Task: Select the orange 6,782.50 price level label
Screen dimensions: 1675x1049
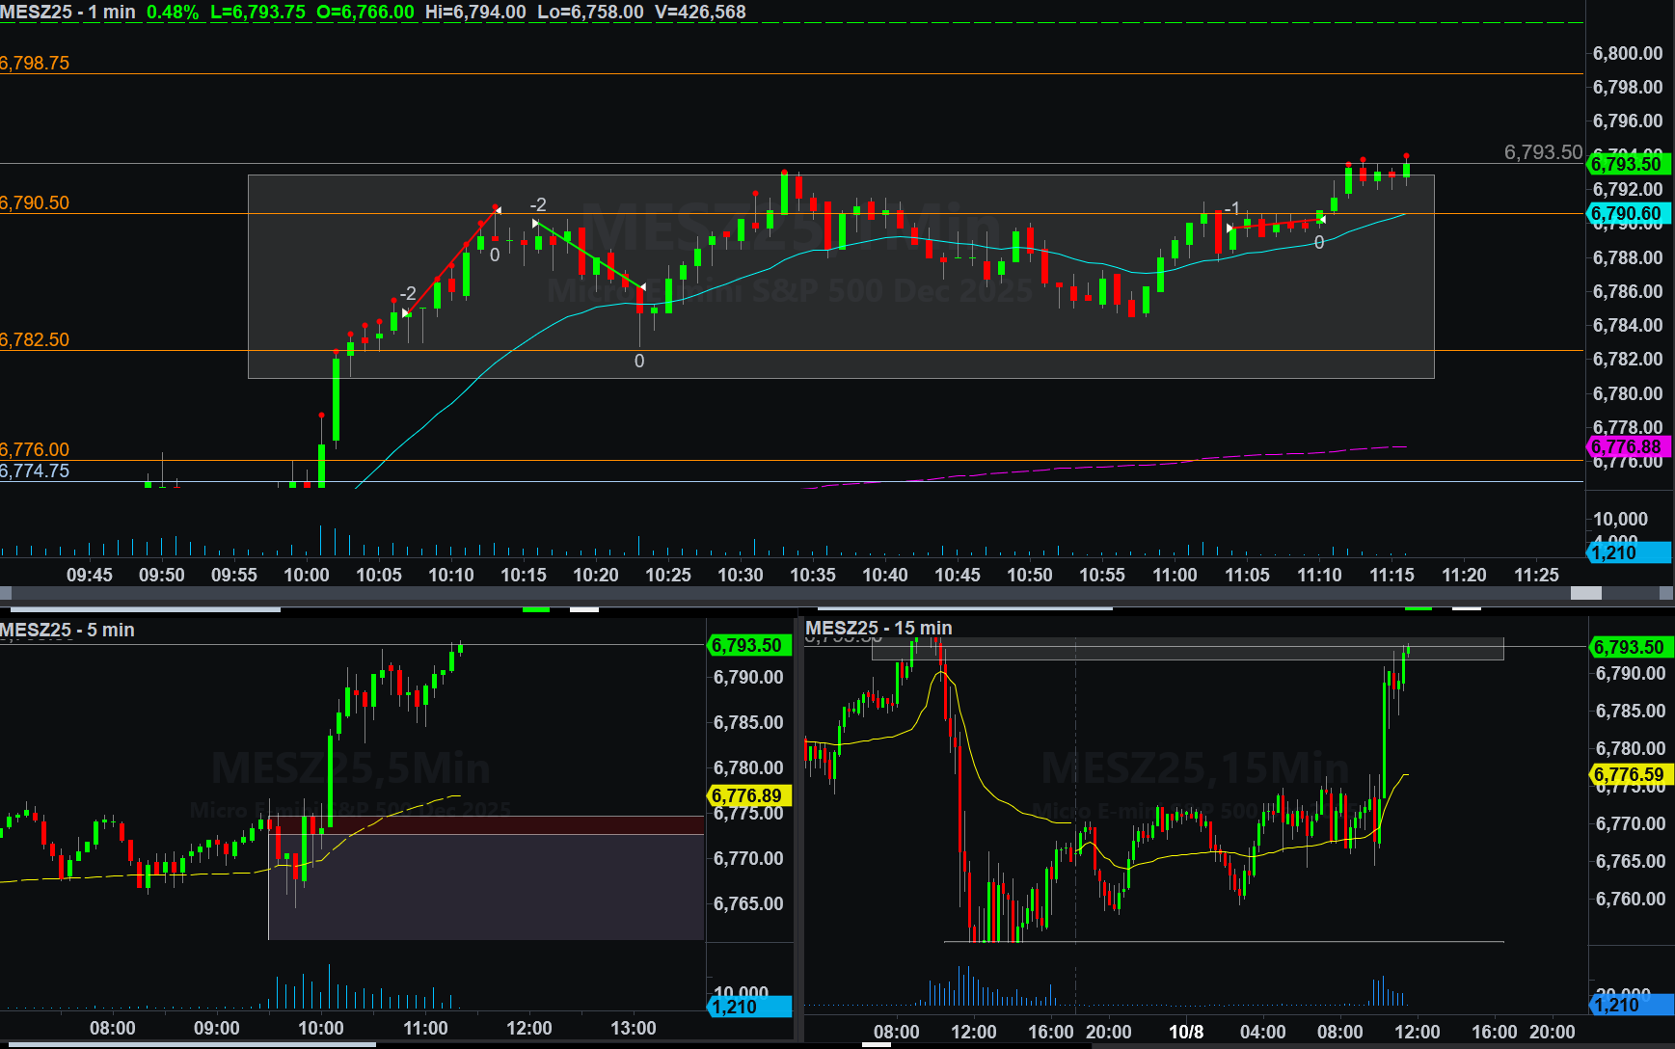Action: (36, 340)
